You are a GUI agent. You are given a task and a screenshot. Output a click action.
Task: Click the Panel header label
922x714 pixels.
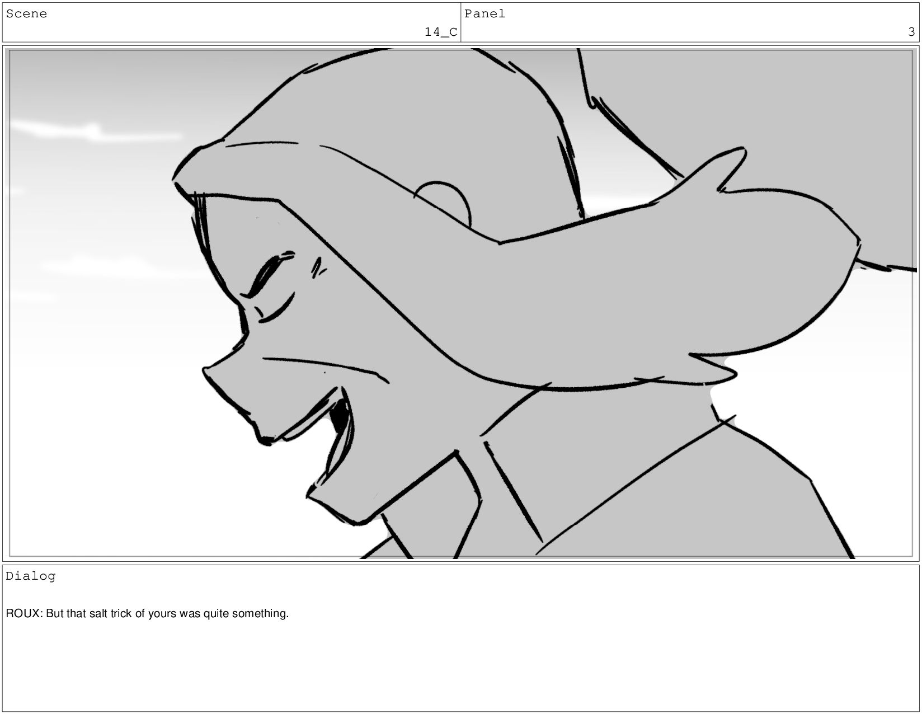[484, 14]
